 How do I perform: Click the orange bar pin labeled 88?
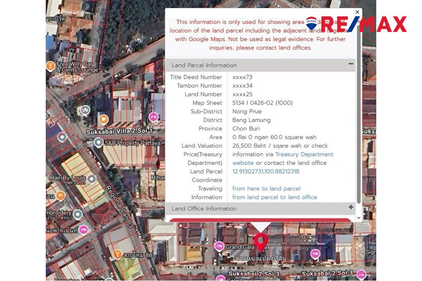(x=118, y=254)
